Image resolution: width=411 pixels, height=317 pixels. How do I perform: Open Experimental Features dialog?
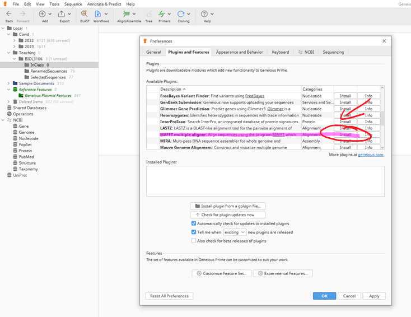click(x=283, y=273)
